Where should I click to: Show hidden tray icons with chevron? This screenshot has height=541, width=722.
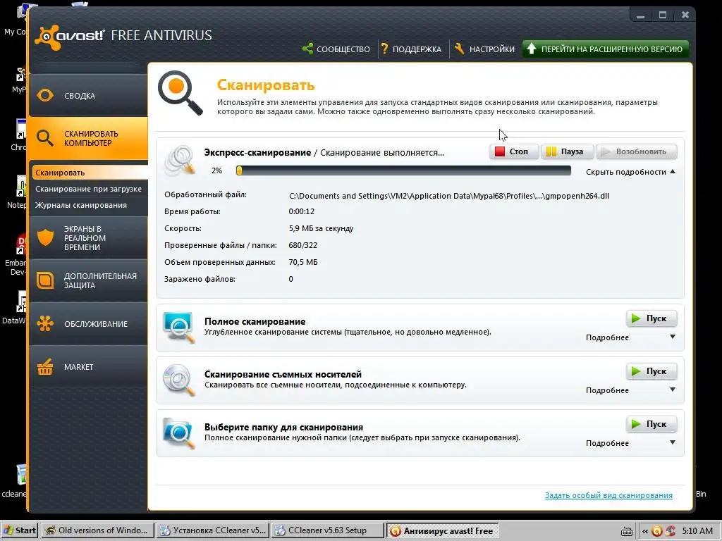coord(645,531)
